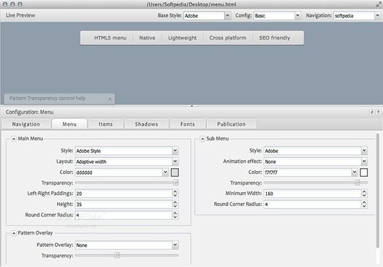Collapse the Sub Menu section
This screenshot has width=383, height=267.
[x=203, y=139]
